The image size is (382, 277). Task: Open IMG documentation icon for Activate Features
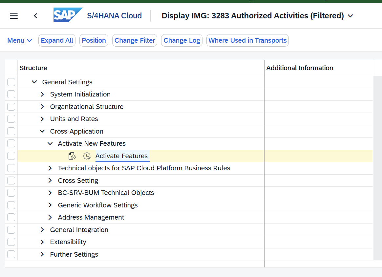coord(72,156)
